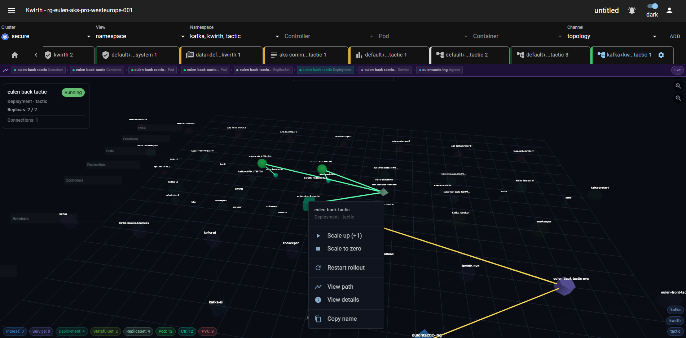Click the zoom in magnifier

click(678, 86)
